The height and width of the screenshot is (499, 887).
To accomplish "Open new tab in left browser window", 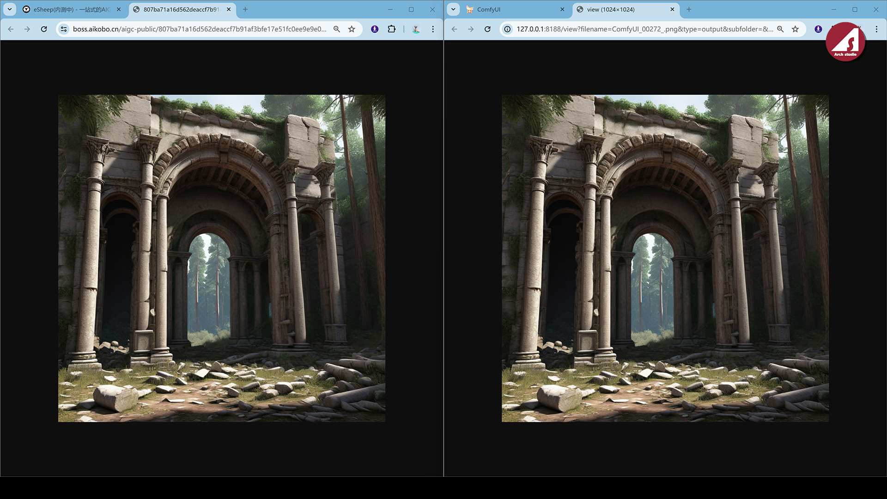I will pyautogui.click(x=245, y=9).
